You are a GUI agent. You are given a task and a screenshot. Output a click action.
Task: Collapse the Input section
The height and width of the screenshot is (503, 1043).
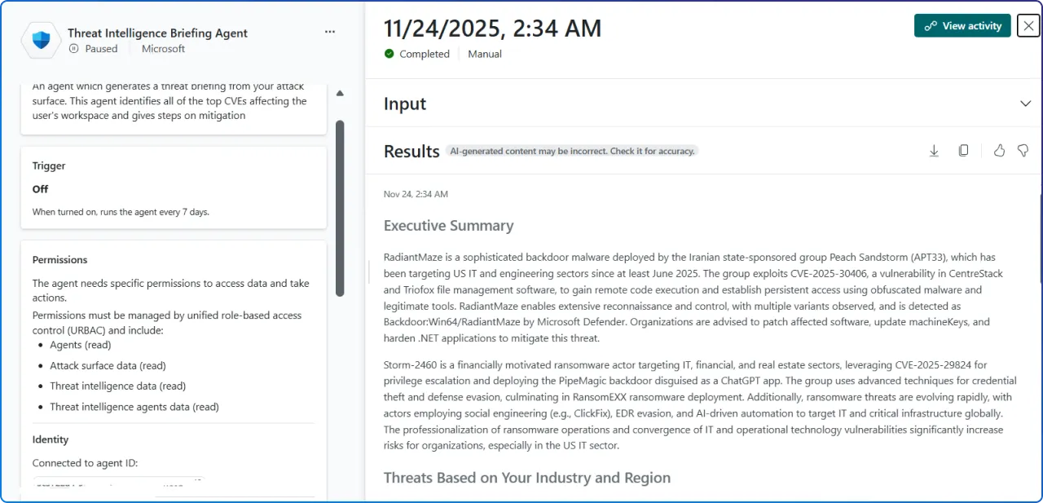click(1025, 104)
